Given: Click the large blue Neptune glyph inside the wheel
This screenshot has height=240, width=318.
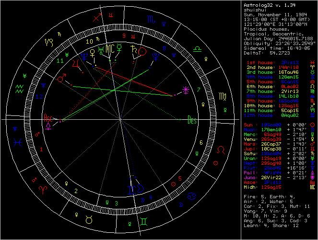Looking at the screenshot, I should (x=84, y=57).
